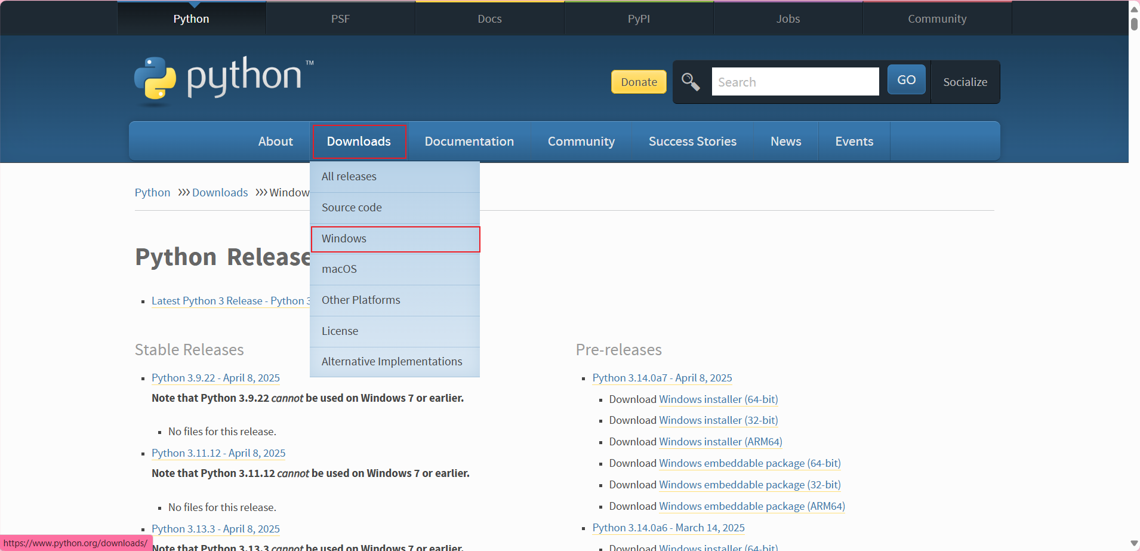Select macOS in Downloads menu

[395, 269]
